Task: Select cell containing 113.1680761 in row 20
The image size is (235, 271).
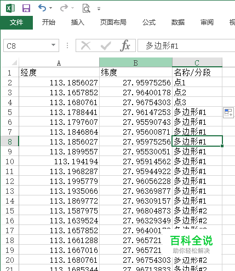Action: point(59,260)
